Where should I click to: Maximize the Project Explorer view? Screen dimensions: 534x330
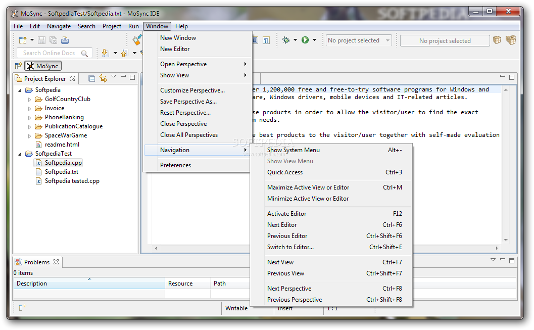(x=132, y=77)
